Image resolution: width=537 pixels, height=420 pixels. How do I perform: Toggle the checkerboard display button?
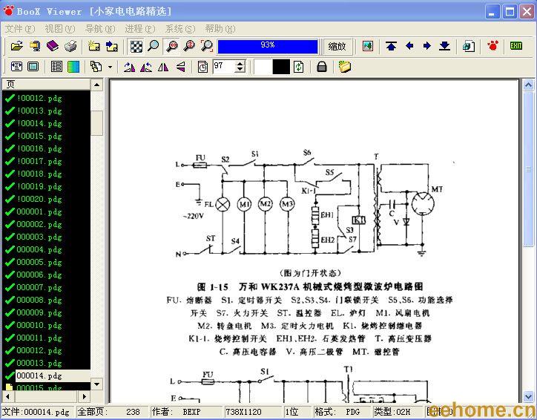click(x=136, y=46)
